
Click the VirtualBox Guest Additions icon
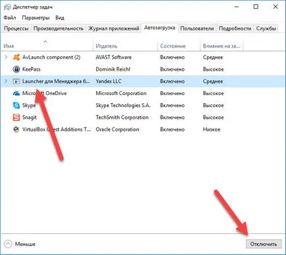(x=16, y=129)
